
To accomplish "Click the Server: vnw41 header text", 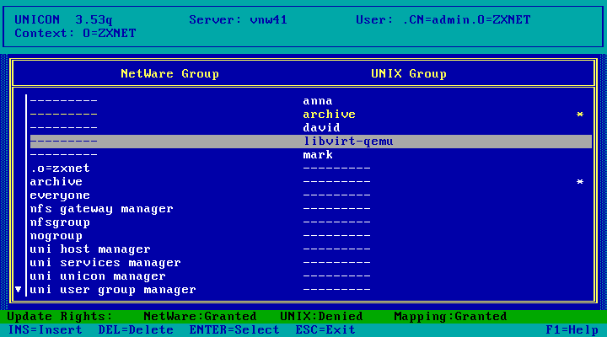I will click(x=238, y=19).
